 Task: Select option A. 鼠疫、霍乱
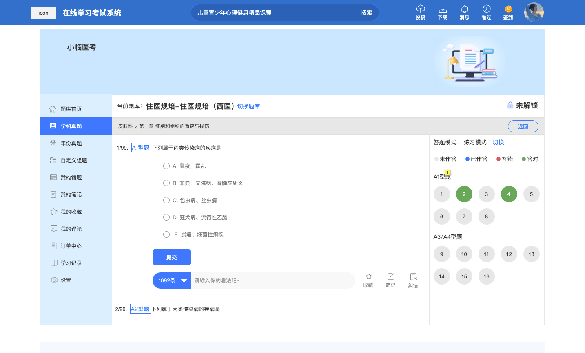coord(166,166)
